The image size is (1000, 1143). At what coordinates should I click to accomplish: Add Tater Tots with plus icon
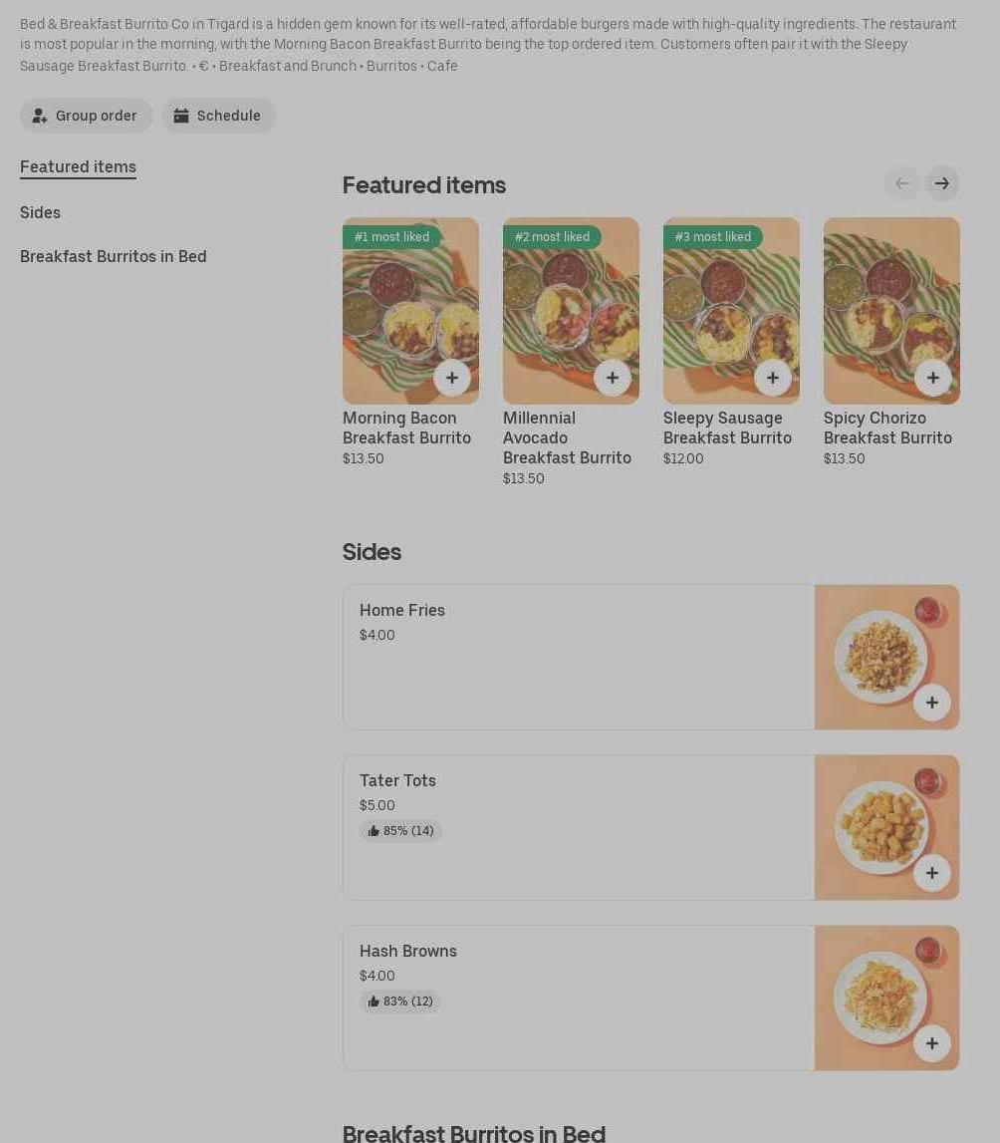point(931,873)
